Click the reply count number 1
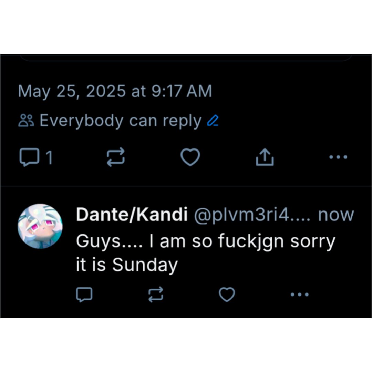The width and height of the screenshot is (372, 372). coord(49,157)
